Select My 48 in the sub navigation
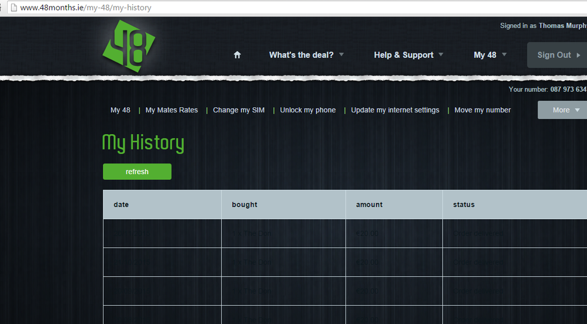Viewport: 587px width, 324px height. (x=120, y=110)
